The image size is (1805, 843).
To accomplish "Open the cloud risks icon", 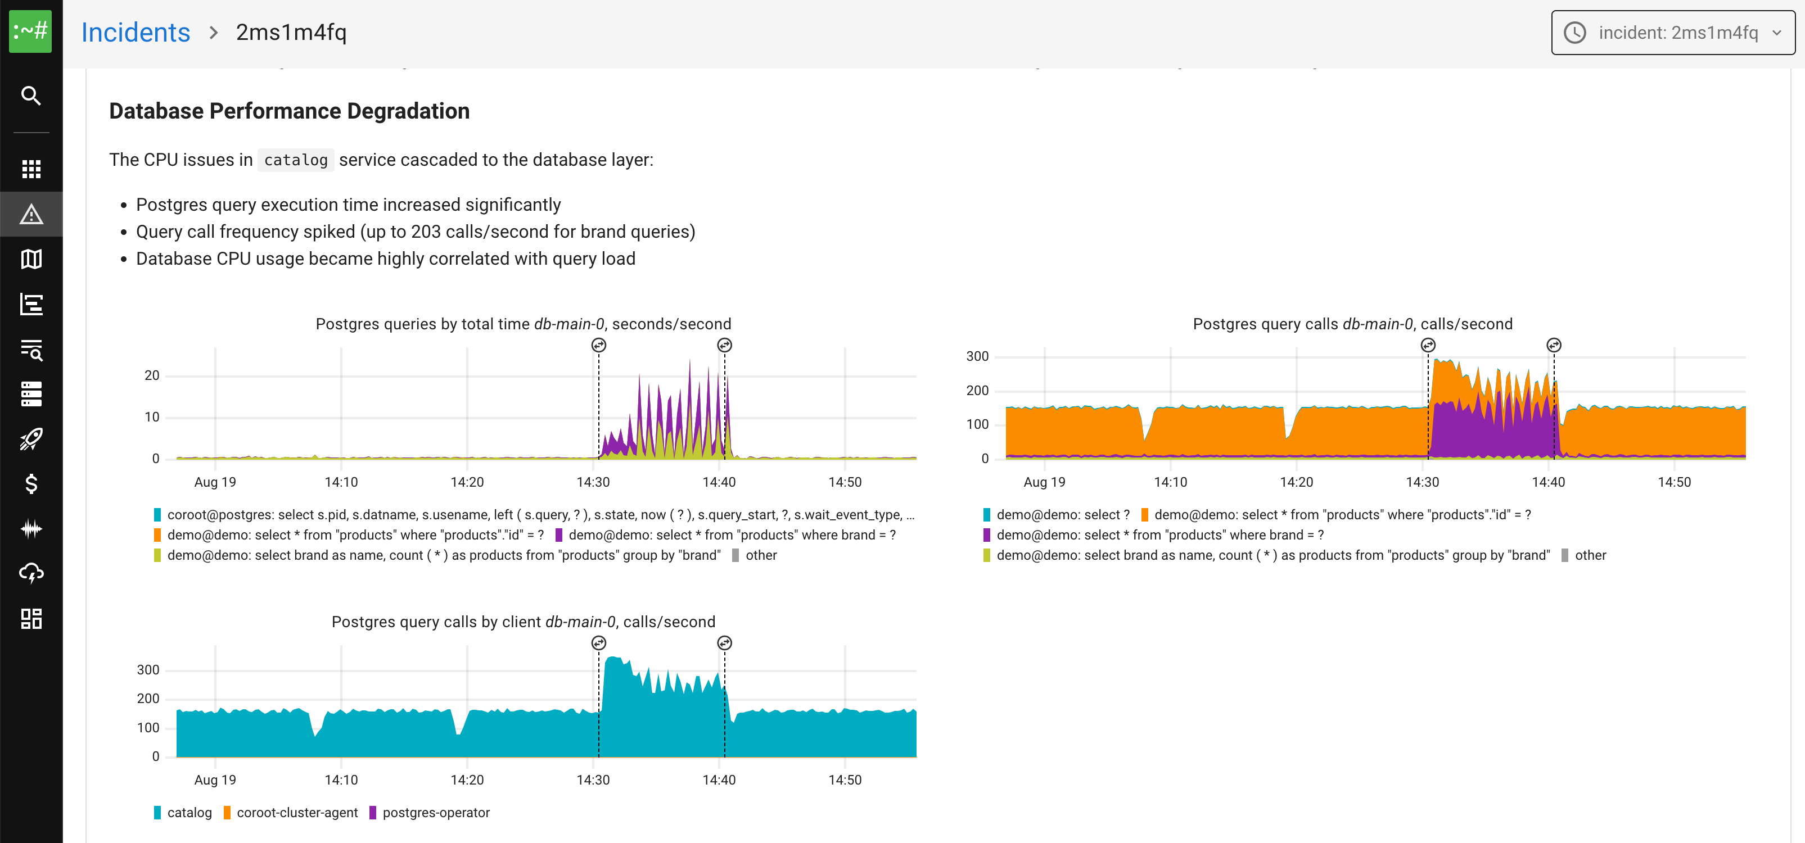I will pyautogui.click(x=31, y=573).
